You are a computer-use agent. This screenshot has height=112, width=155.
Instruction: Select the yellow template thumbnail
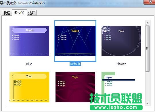(x=29, y=87)
